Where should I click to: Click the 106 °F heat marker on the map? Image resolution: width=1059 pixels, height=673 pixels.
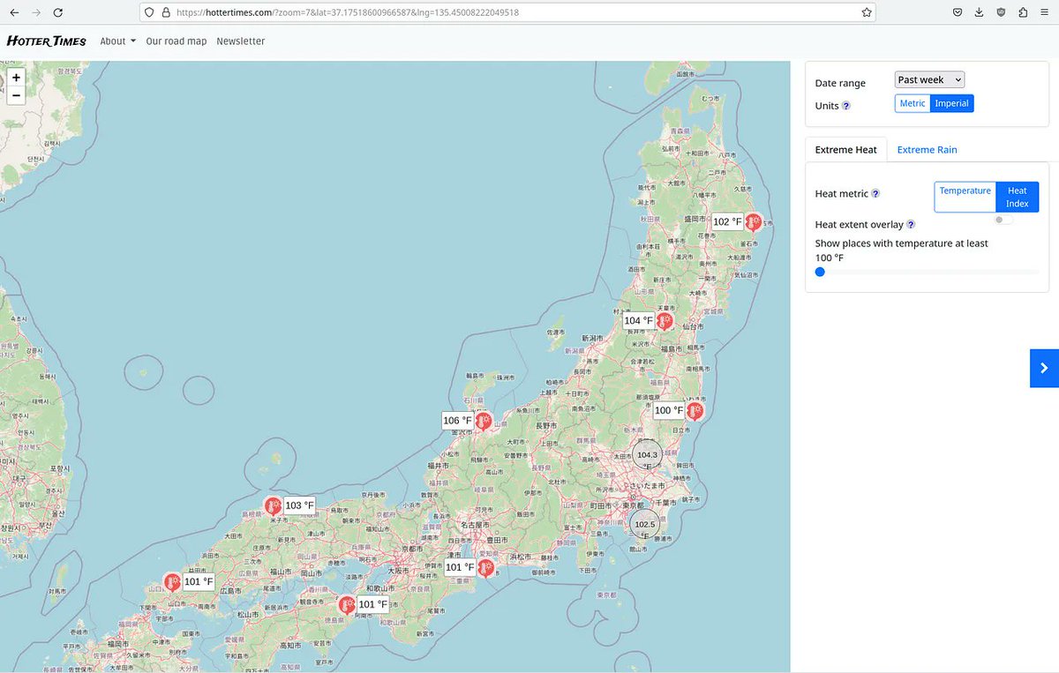484,422
